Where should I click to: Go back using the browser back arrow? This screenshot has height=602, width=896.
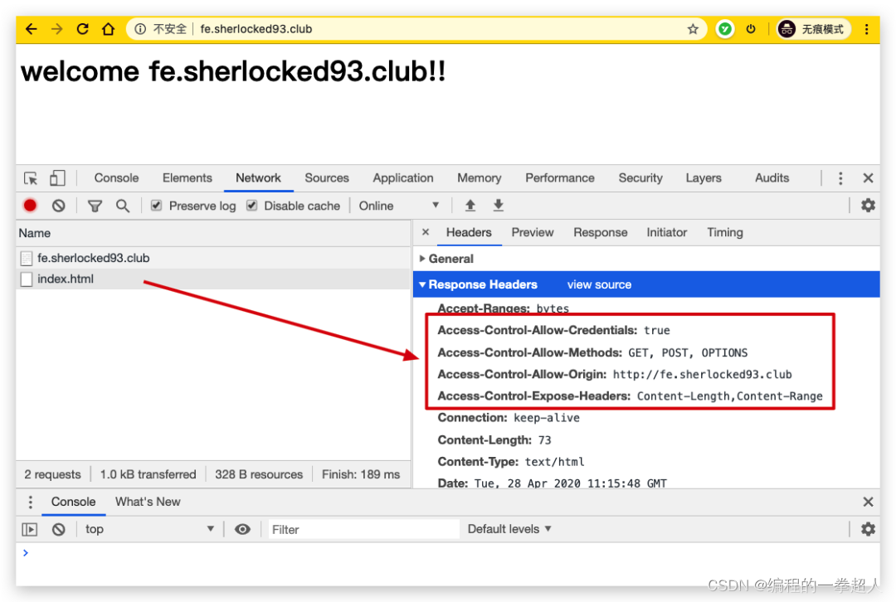pos(32,29)
